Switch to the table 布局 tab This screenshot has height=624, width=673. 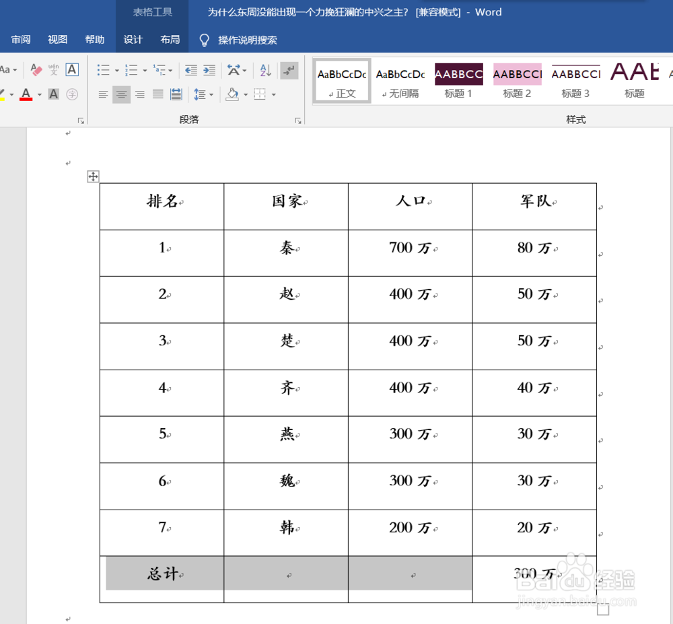tap(170, 40)
